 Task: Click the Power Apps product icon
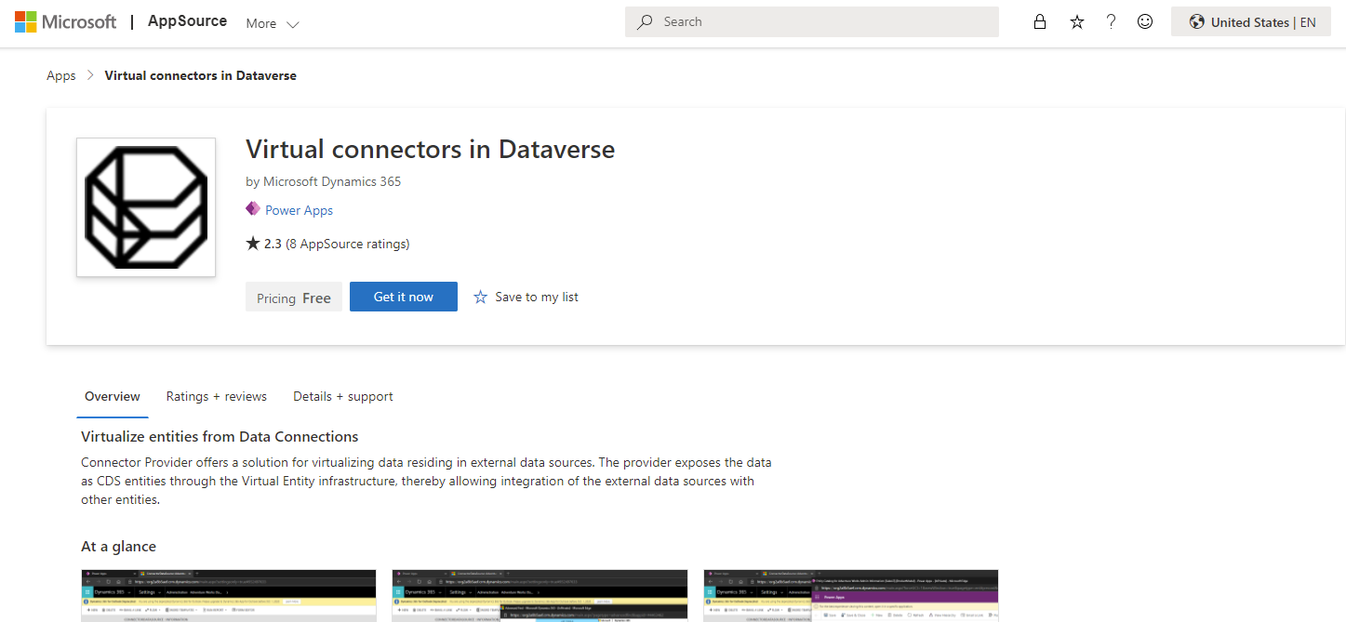click(x=253, y=209)
